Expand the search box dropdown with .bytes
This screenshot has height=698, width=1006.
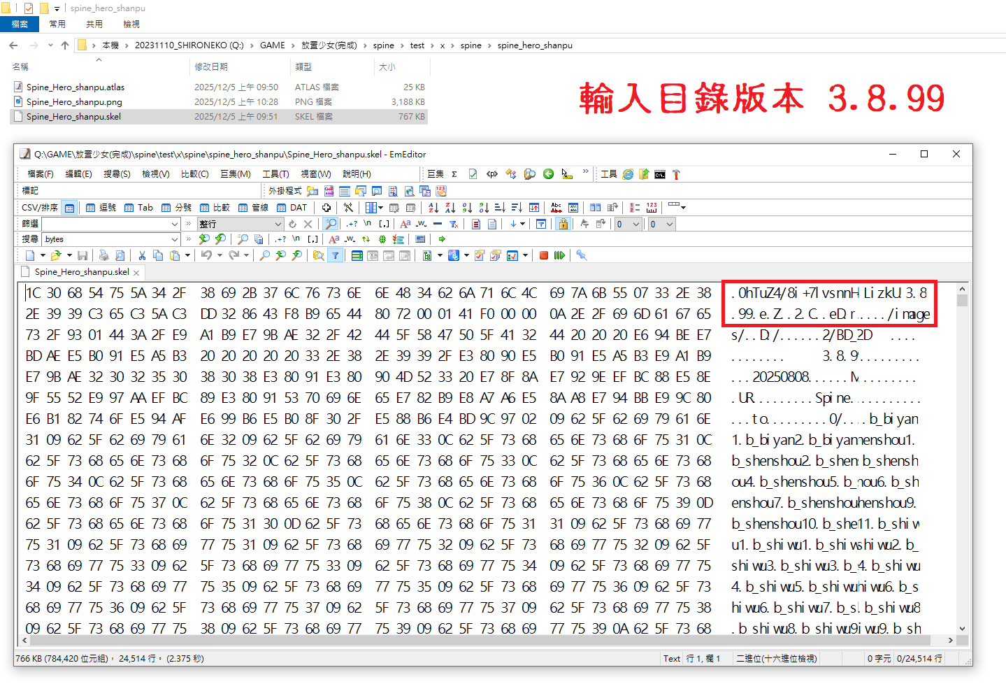175,239
